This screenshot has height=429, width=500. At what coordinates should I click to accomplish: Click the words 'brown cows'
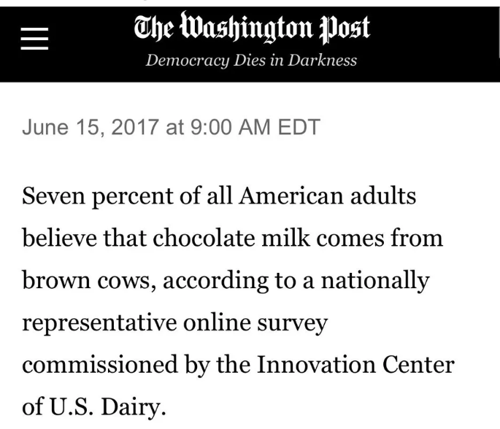tap(87, 280)
